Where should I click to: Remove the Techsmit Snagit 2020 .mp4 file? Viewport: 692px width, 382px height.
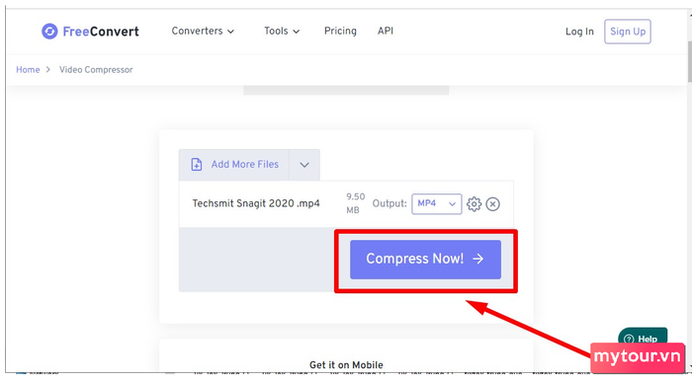pyautogui.click(x=492, y=204)
